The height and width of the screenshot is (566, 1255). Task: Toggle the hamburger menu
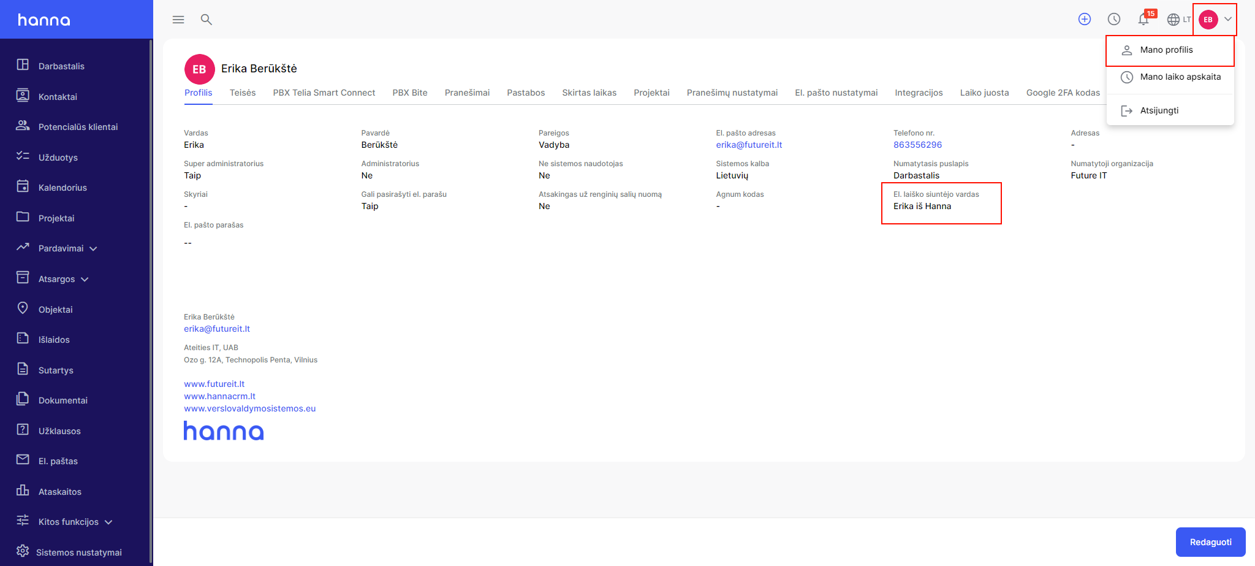pyautogui.click(x=178, y=20)
